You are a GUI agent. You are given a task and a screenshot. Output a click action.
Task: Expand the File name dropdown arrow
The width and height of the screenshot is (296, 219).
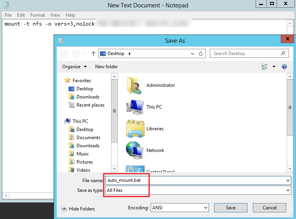pos(288,181)
